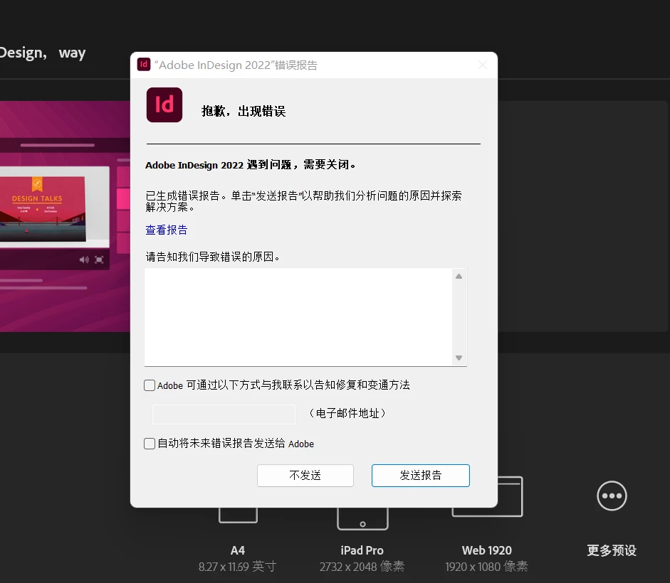The width and height of the screenshot is (670, 583).
Task: Click the text area scroll down arrow
Action: pos(459,358)
